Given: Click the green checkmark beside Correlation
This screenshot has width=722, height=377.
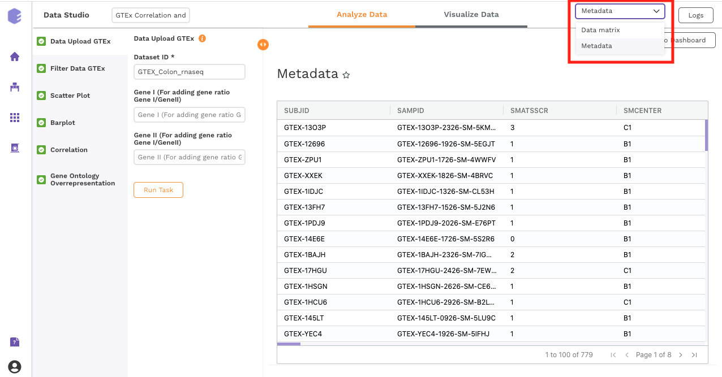Looking at the screenshot, I should coord(41,150).
